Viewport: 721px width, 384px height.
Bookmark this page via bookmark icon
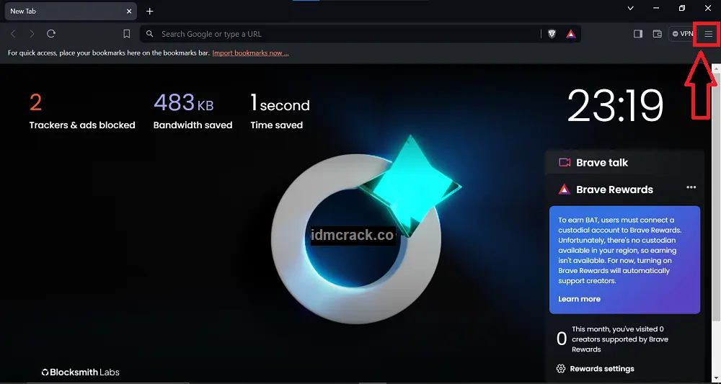(x=126, y=34)
